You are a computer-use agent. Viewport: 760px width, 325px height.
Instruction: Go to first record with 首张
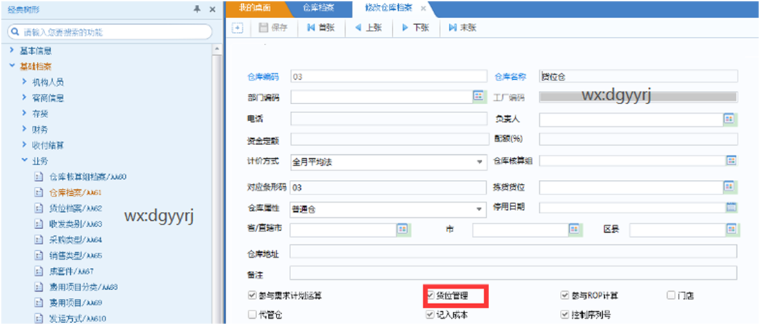click(320, 28)
